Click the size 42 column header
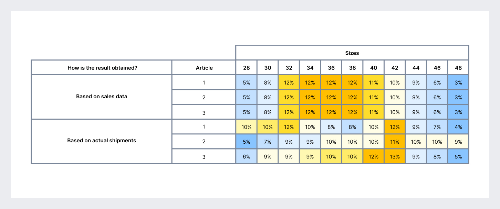Screen dimensions: 500x209 [x=395, y=68]
